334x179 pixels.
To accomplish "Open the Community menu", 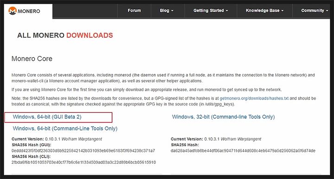I will pos(315,10).
